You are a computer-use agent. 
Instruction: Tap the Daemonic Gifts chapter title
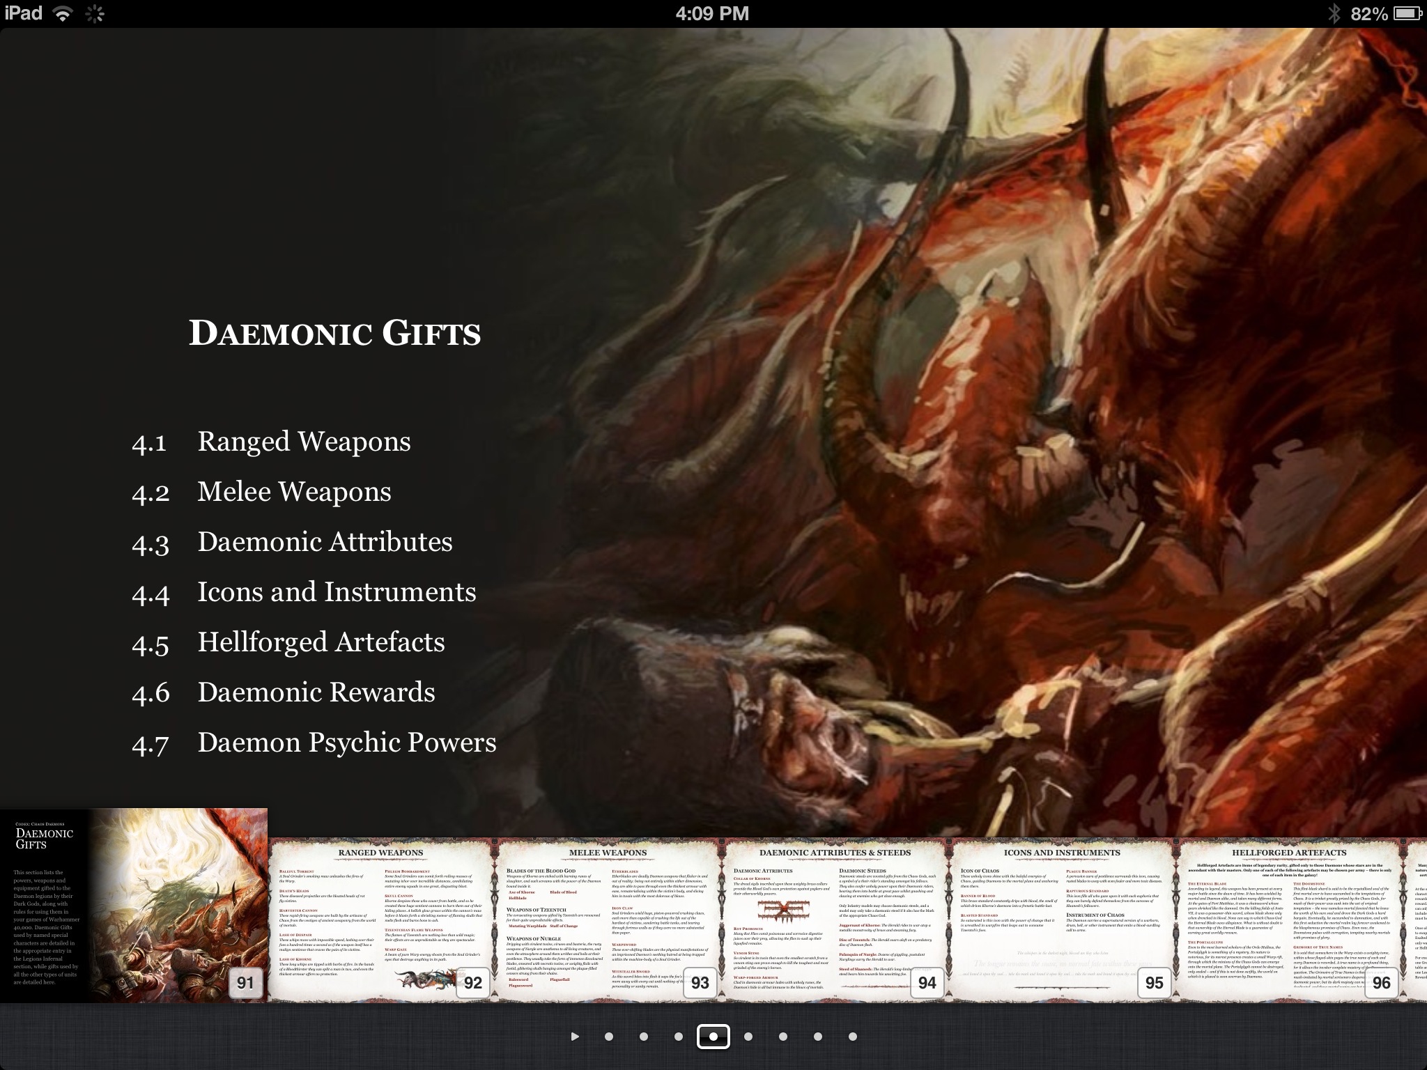[x=335, y=333]
